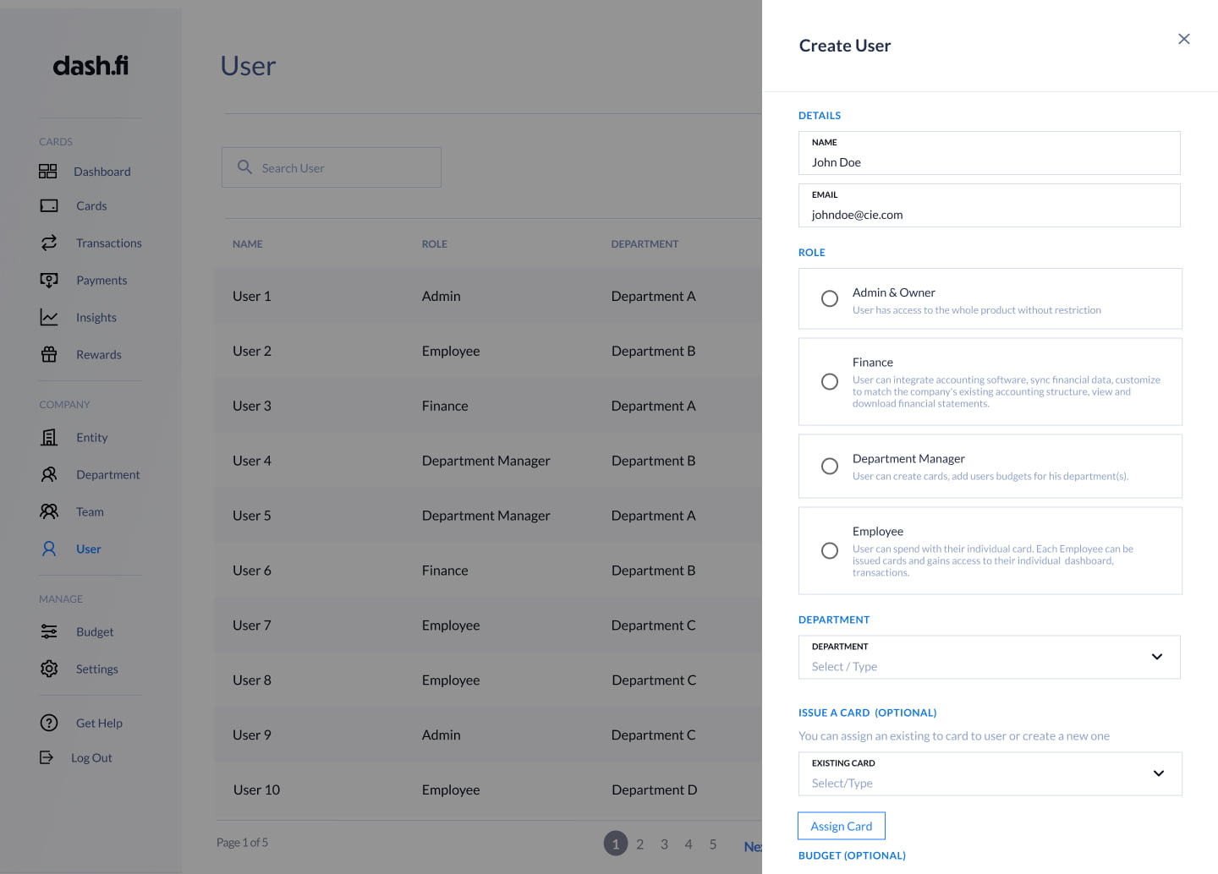Go to page 3 in pagination
This screenshot has height=874, width=1218.
click(x=664, y=844)
